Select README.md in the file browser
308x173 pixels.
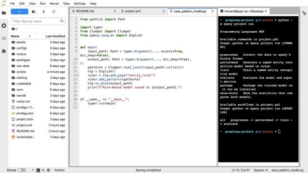(x=38, y=131)
